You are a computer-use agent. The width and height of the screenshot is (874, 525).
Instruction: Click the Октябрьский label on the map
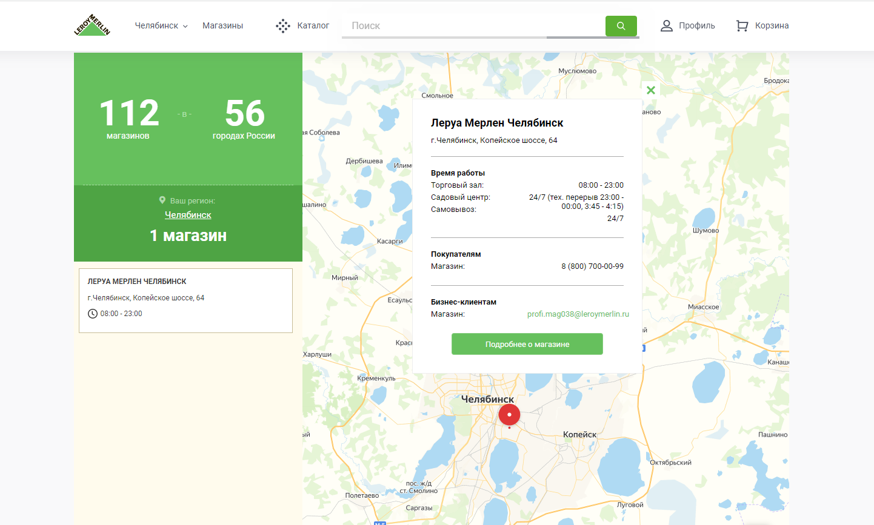(x=670, y=463)
